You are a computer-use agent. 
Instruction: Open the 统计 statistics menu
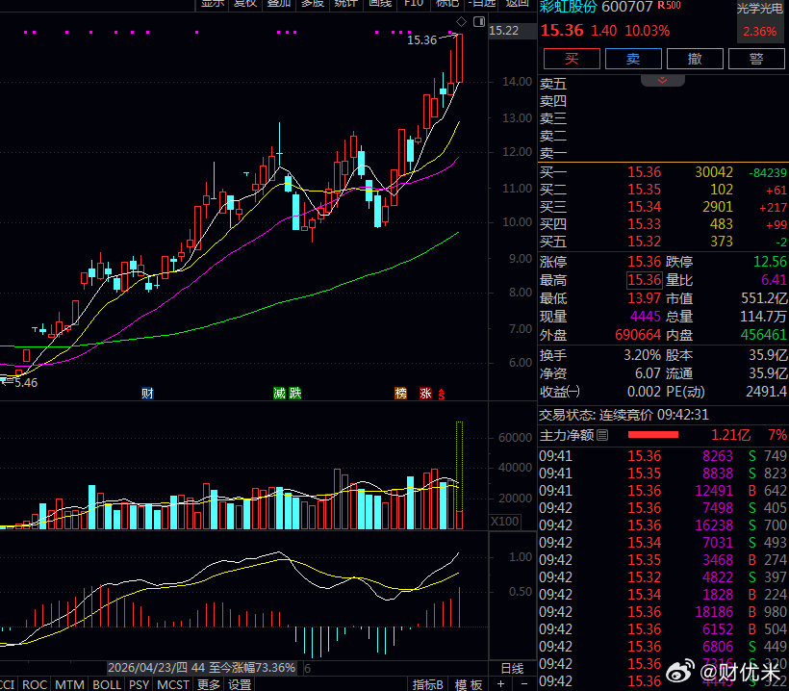[x=346, y=4]
